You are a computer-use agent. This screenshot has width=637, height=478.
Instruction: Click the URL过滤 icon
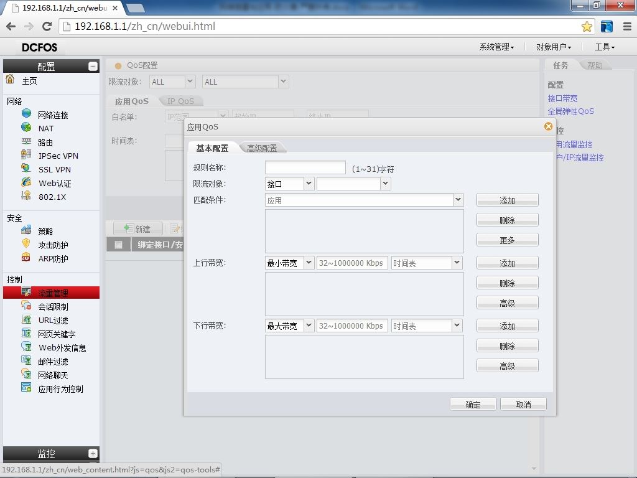pos(26,319)
